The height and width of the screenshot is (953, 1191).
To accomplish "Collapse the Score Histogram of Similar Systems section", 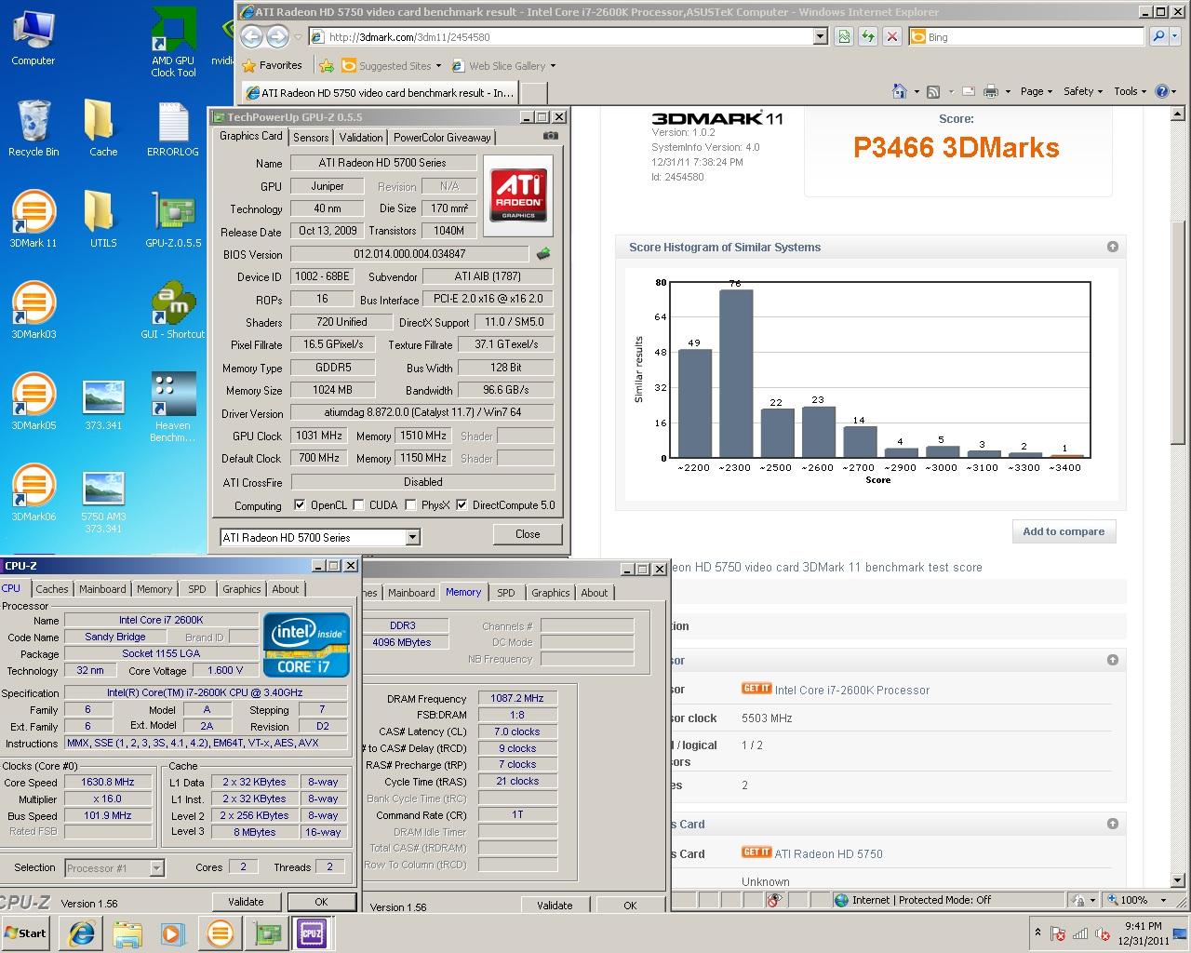I will coord(1113,247).
